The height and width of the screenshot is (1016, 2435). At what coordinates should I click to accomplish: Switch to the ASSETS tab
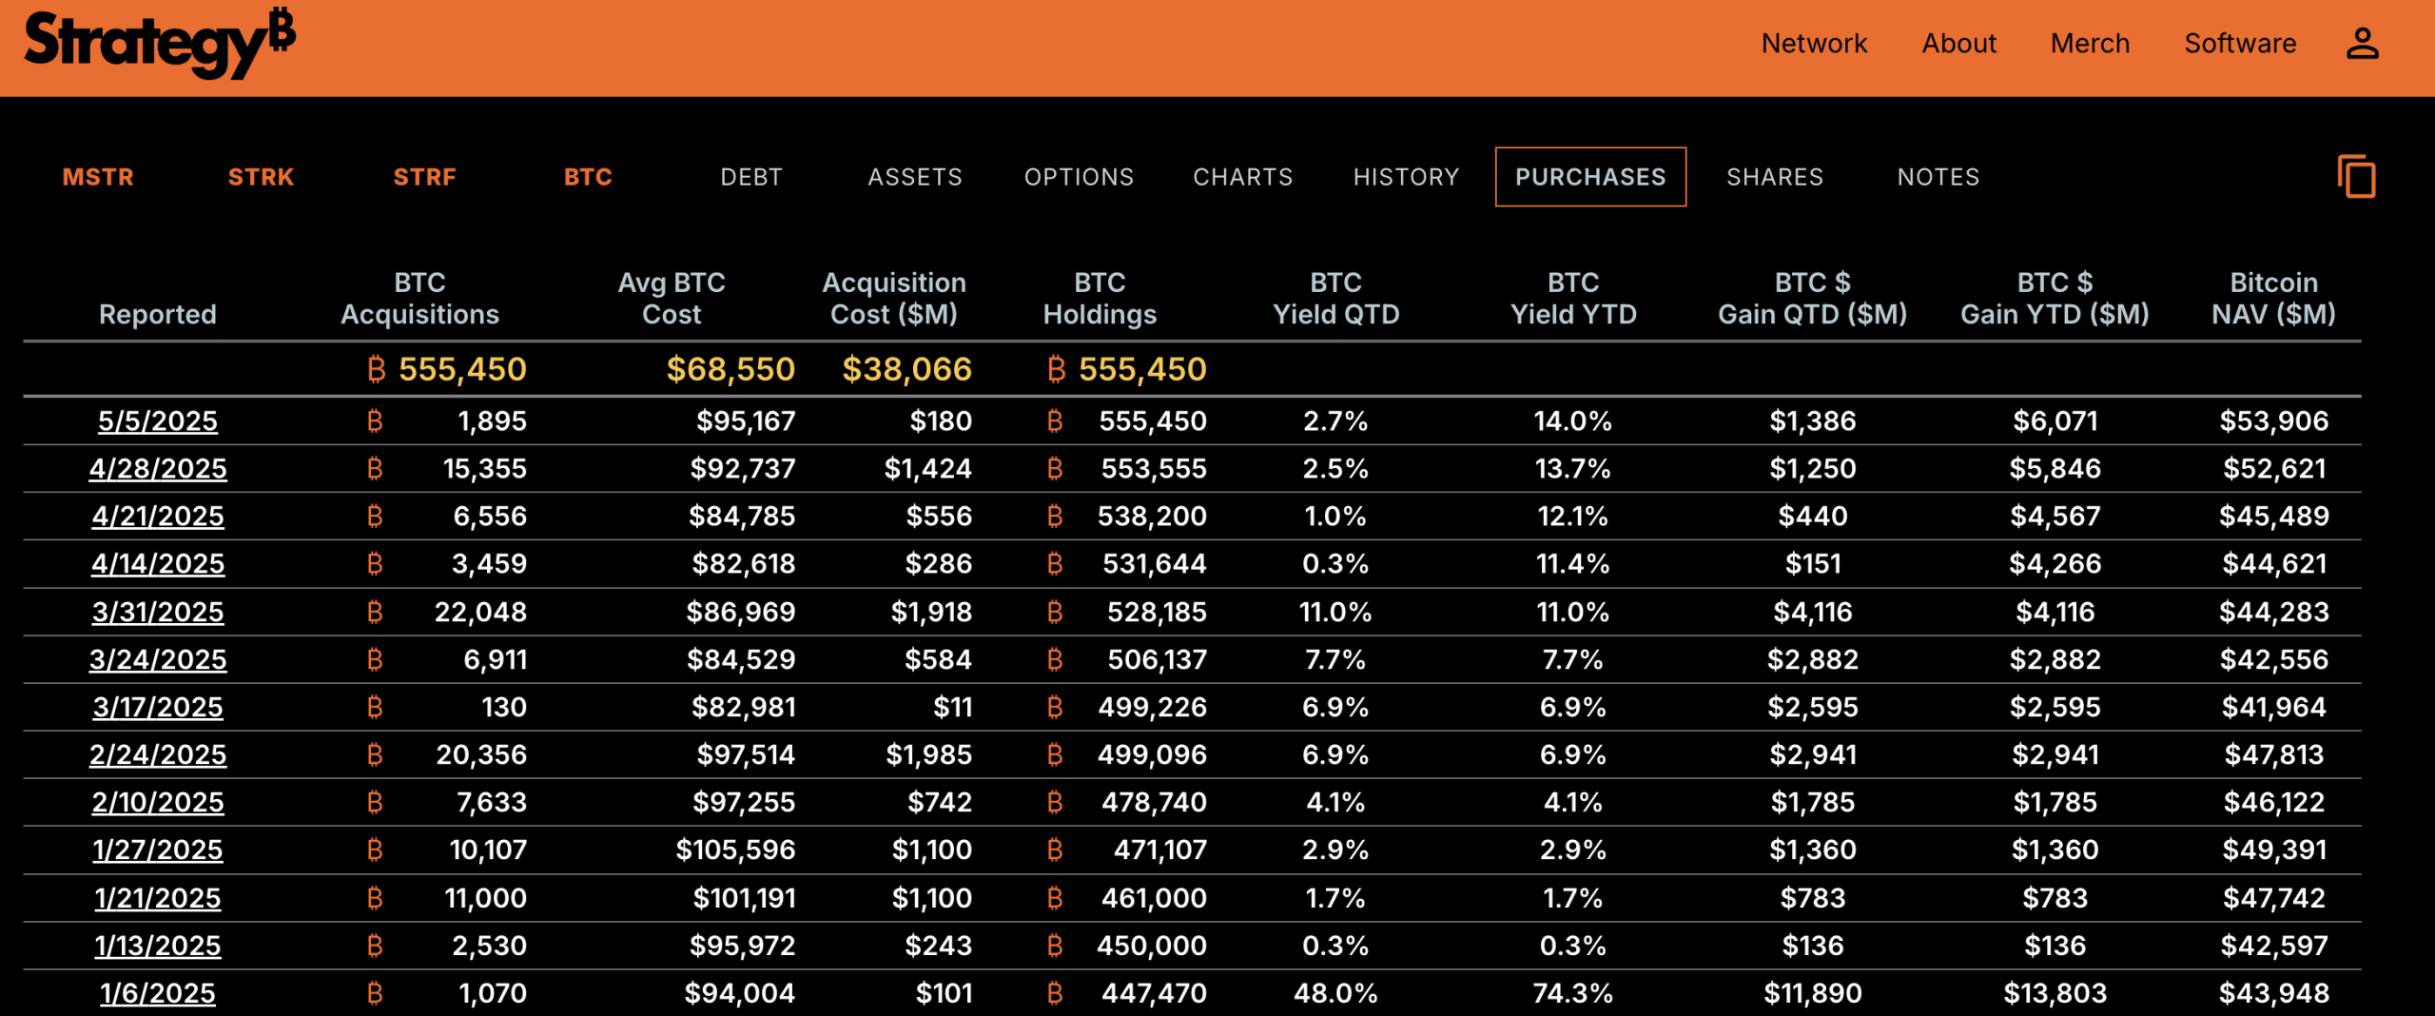point(915,177)
